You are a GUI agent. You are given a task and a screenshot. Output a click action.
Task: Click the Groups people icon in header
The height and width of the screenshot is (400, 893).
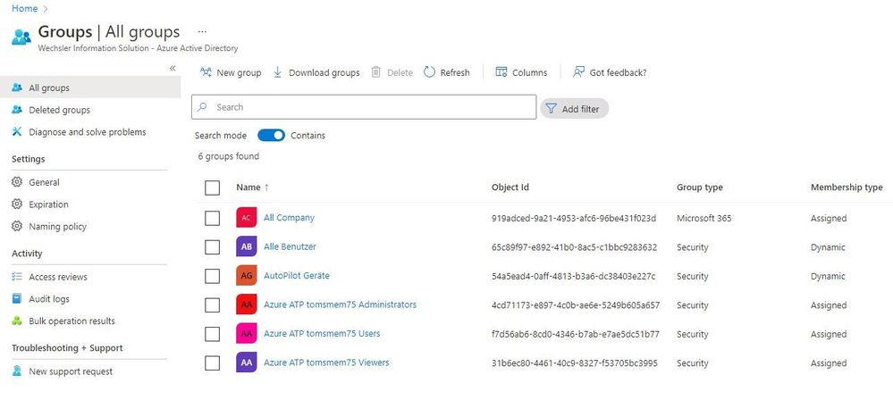(21, 37)
